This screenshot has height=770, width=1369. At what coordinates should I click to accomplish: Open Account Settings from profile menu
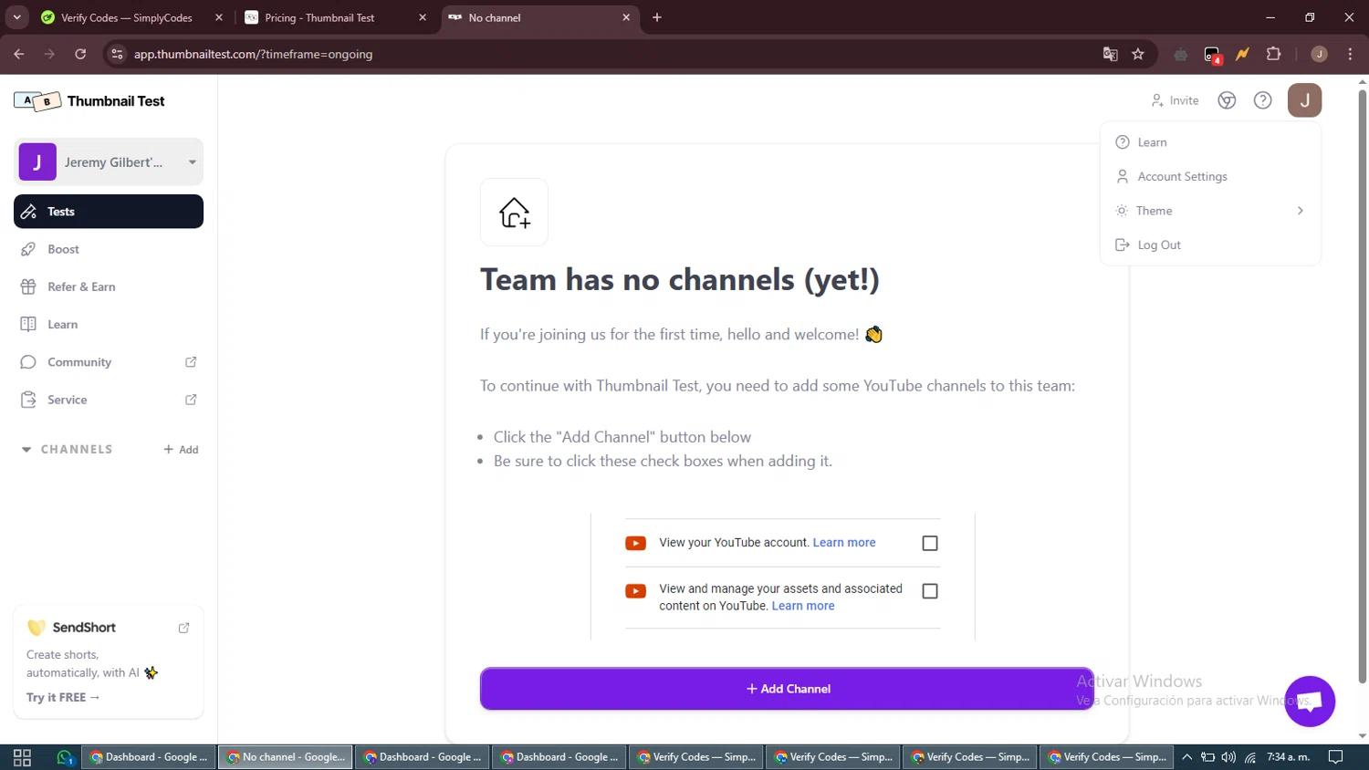(x=1210, y=176)
